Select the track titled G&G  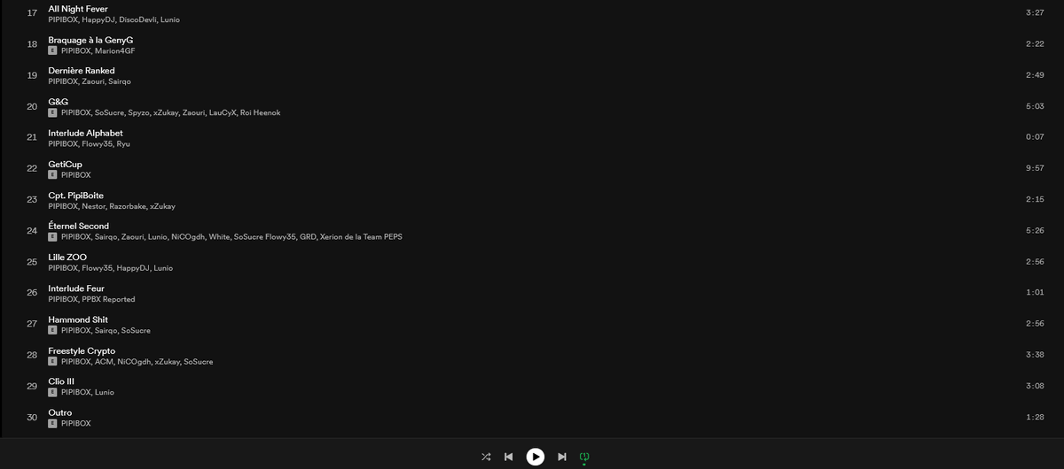tap(59, 102)
